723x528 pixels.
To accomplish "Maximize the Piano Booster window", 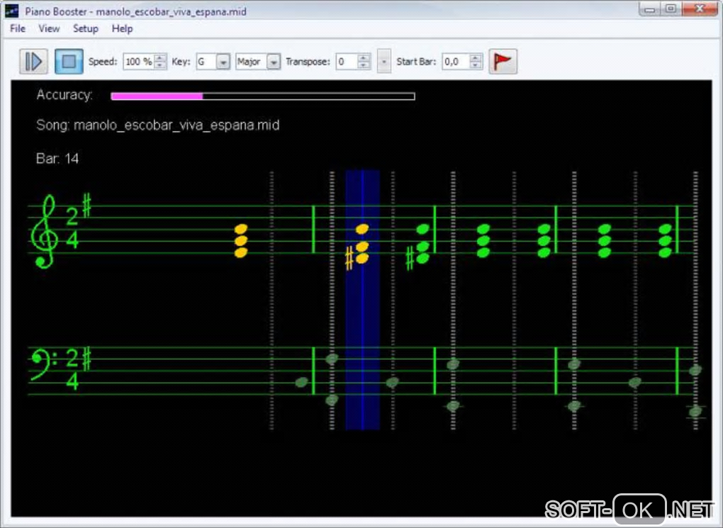I will [671, 9].
